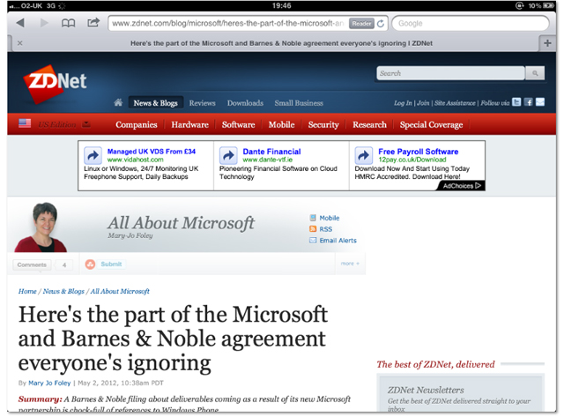Select the News & Blogs tab

[x=156, y=103]
